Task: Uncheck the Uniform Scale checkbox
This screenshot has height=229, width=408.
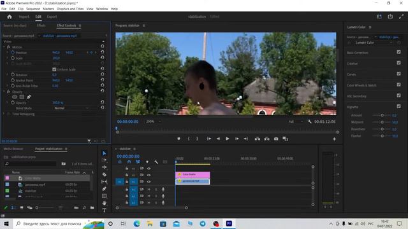Action: [x=54, y=69]
